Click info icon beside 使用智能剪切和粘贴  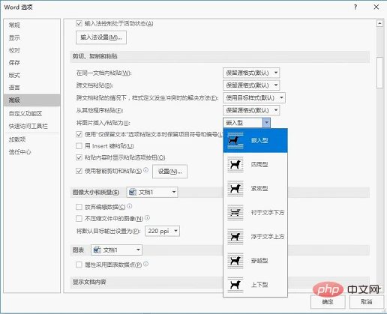pyautogui.click(x=146, y=170)
